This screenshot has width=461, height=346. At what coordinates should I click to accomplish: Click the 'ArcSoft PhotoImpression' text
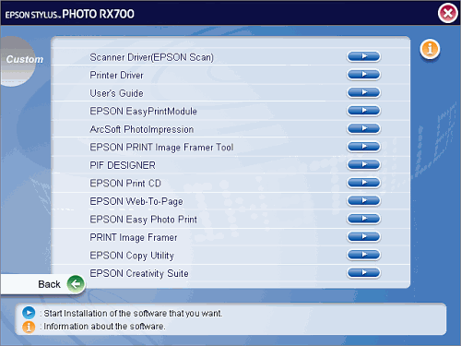click(142, 129)
